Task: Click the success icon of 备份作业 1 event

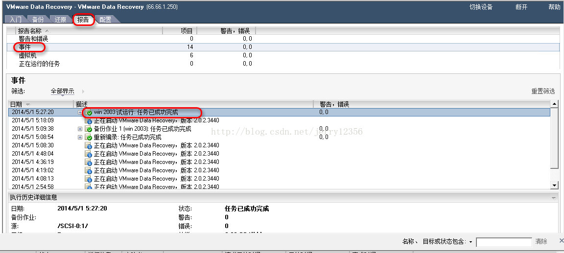Action: (89, 129)
